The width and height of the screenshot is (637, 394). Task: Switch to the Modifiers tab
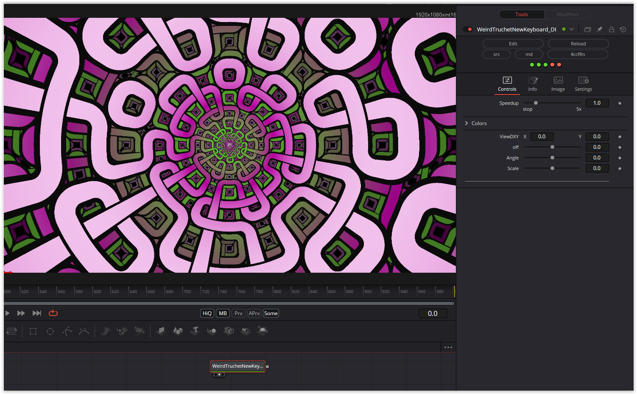(567, 14)
